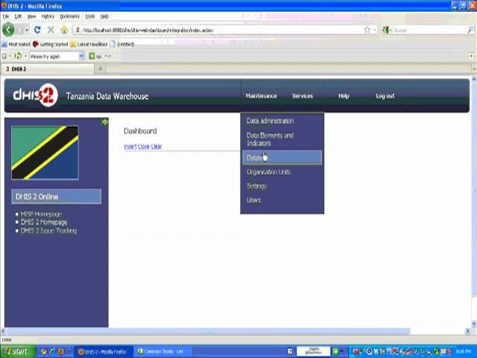Collapse the left sidebar with green arrow icon
Viewport: 477px width, 358px height.
coord(104,122)
